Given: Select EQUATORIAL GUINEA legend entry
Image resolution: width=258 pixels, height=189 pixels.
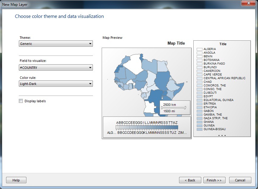Looking at the screenshot, I should click(x=219, y=100).
